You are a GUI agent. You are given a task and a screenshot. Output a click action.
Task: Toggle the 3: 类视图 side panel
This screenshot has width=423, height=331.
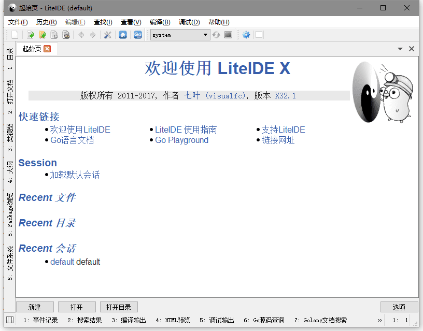(x=10, y=137)
